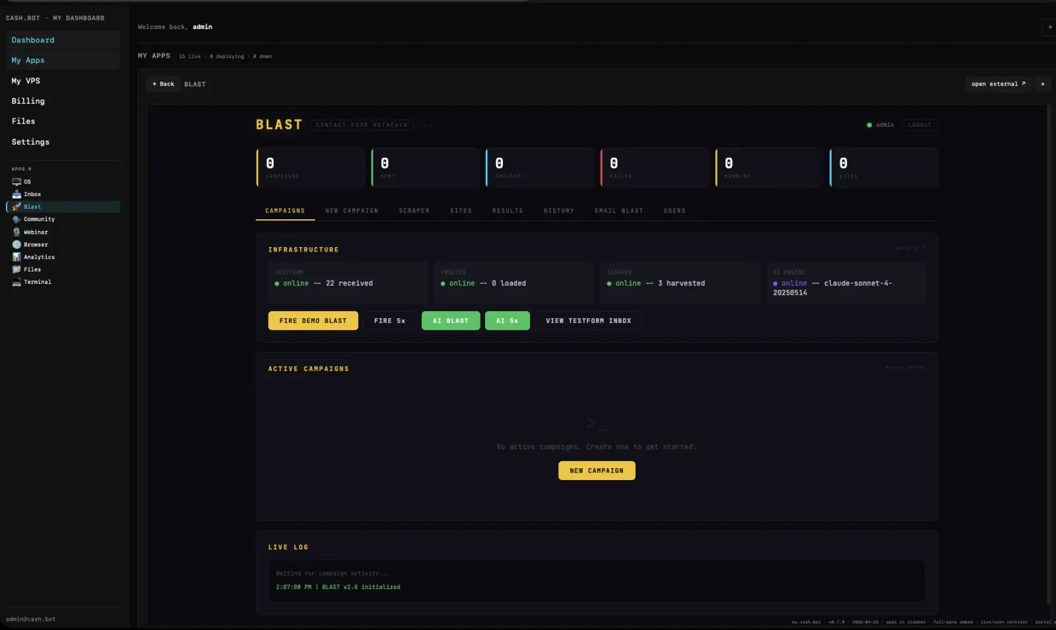
Task: Launch the Webinar app icon
Action: (x=16, y=232)
